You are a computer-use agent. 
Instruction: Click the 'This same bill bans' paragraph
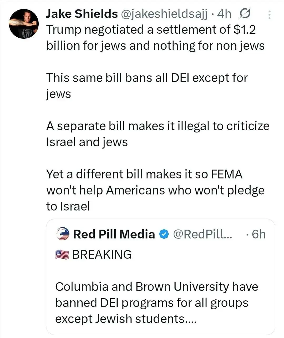point(147,86)
